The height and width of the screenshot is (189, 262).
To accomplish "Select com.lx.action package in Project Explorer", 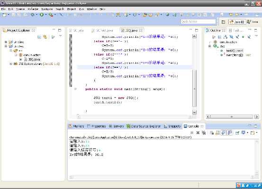I will tap(30, 55).
